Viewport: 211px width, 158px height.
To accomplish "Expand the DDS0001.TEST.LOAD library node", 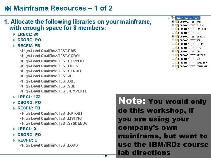I will click(x=173, y=48).
